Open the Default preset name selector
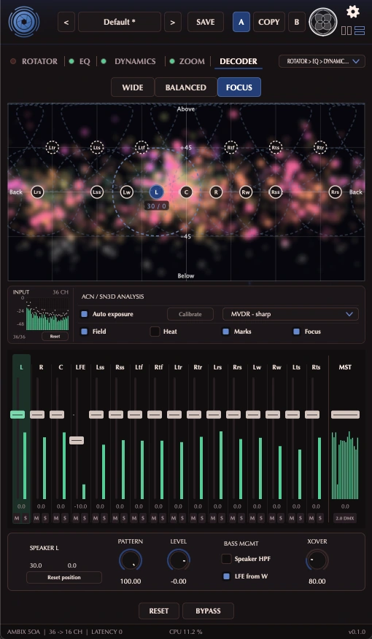 [120, 22]
